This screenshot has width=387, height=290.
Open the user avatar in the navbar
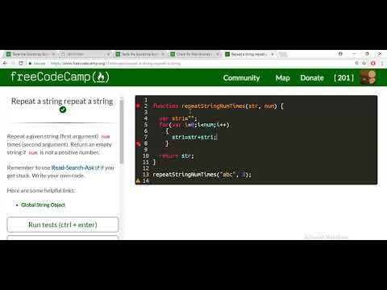[x=368, y=77]
